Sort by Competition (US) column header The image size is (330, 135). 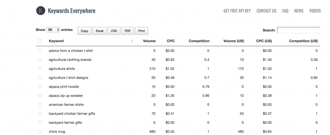[303, 41]
